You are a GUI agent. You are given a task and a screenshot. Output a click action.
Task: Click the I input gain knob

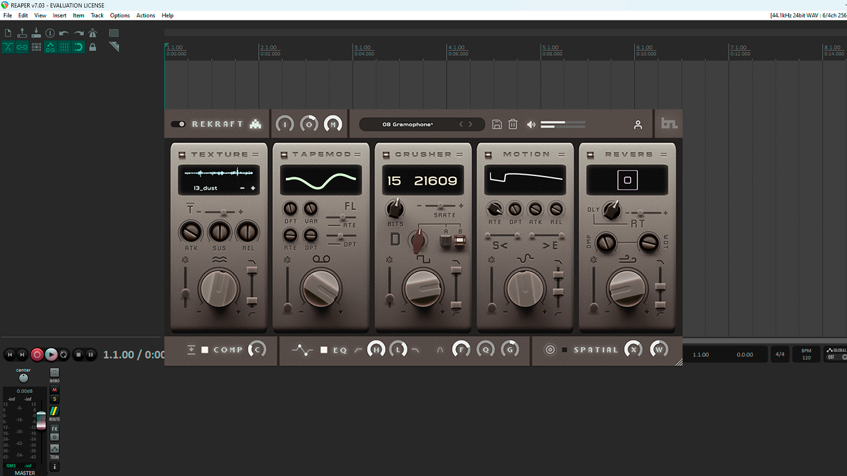[x=285, y=124]
